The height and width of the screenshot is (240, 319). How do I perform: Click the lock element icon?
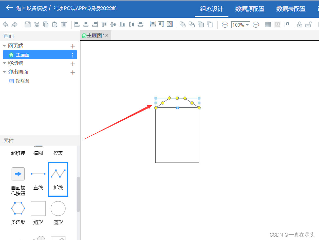[x=299, y=24]
